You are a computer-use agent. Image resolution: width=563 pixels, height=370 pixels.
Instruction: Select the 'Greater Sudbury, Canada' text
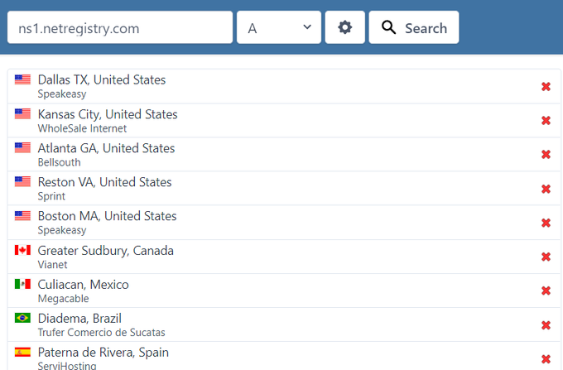[106, 251]
